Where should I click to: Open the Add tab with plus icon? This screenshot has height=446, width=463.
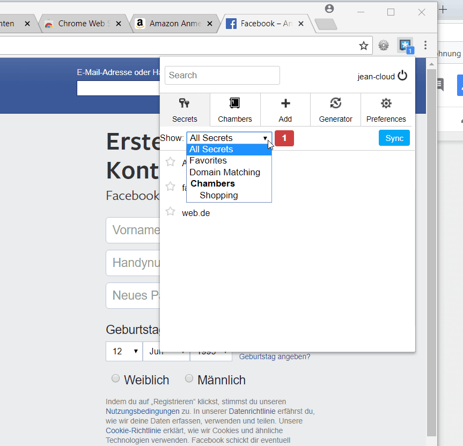click(285, 110)
